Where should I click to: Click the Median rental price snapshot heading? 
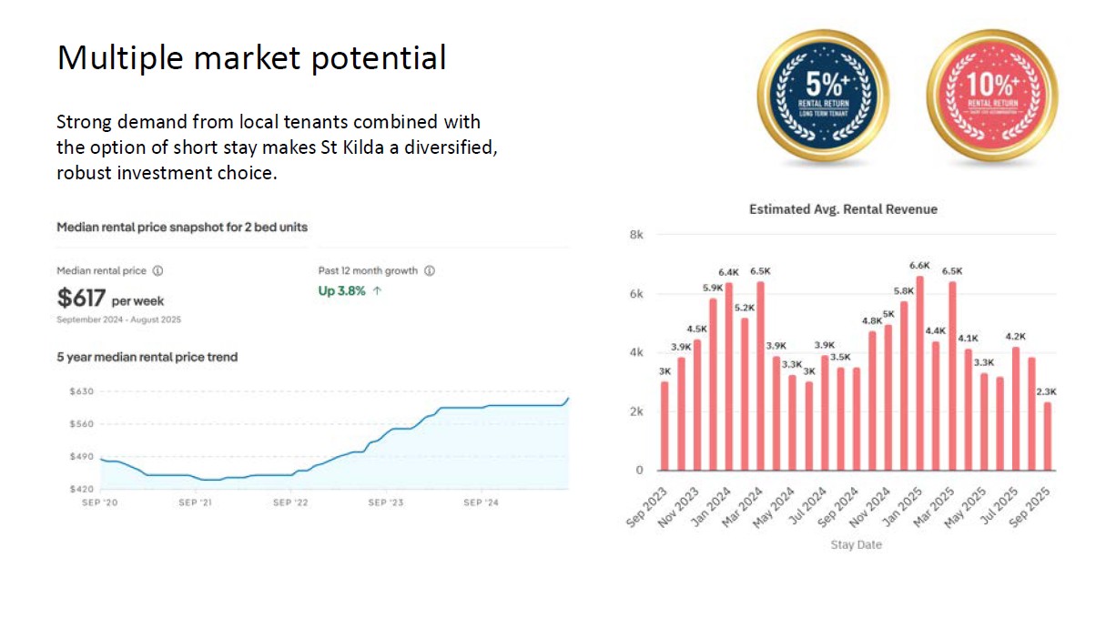[182, 228]
